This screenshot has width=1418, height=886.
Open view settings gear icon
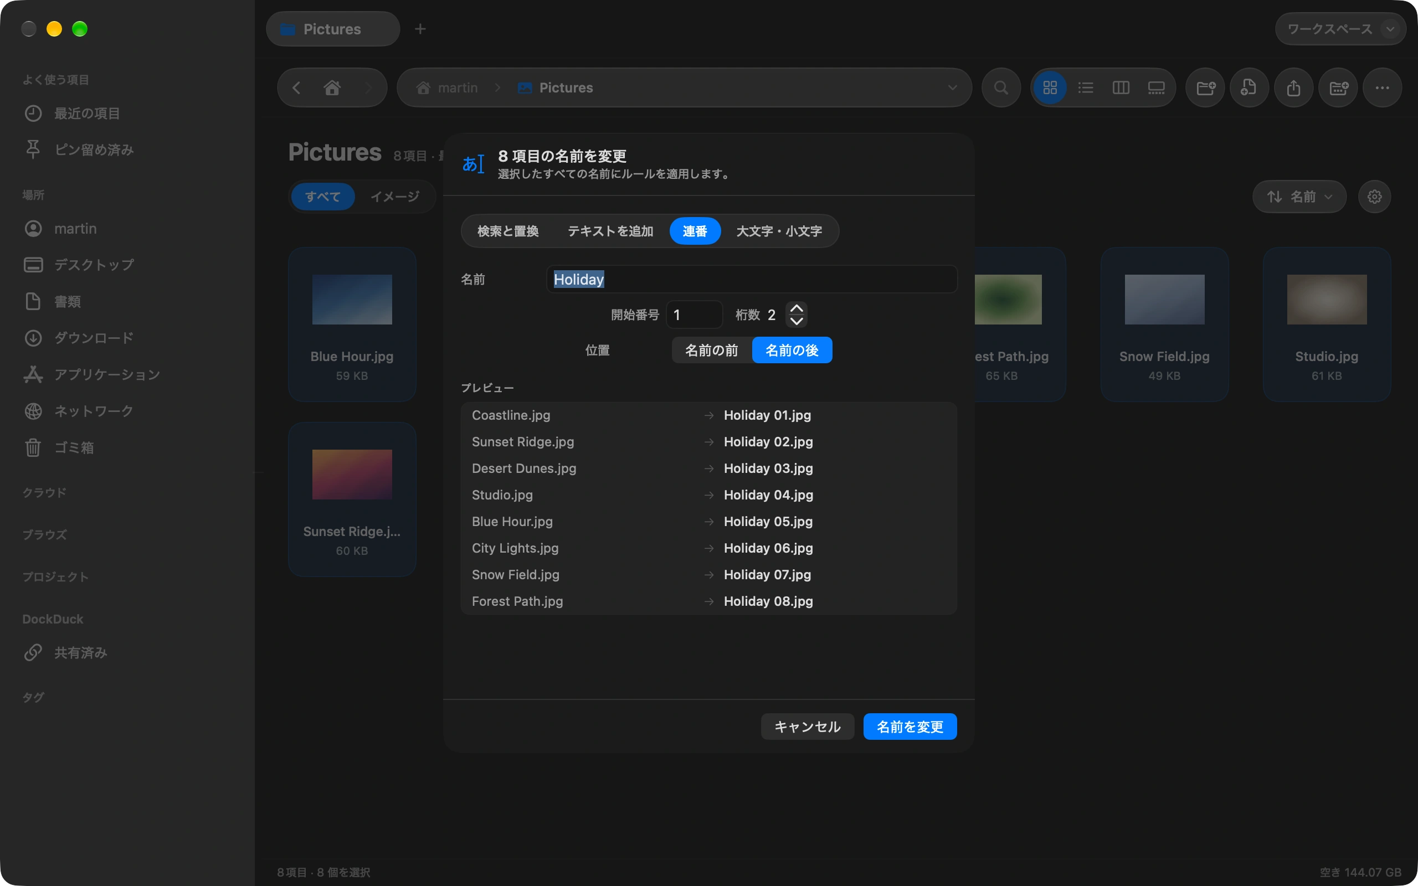(1375, 197)
